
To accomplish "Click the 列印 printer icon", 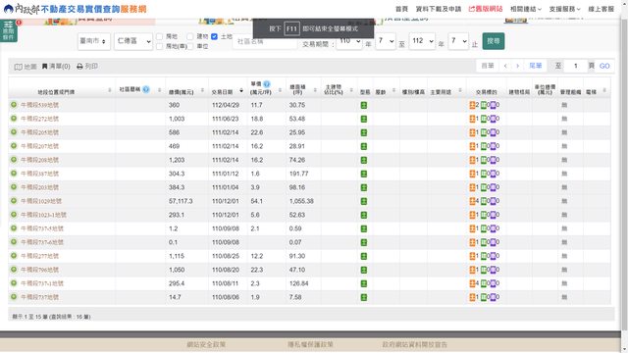I will [x=79, y=66].
